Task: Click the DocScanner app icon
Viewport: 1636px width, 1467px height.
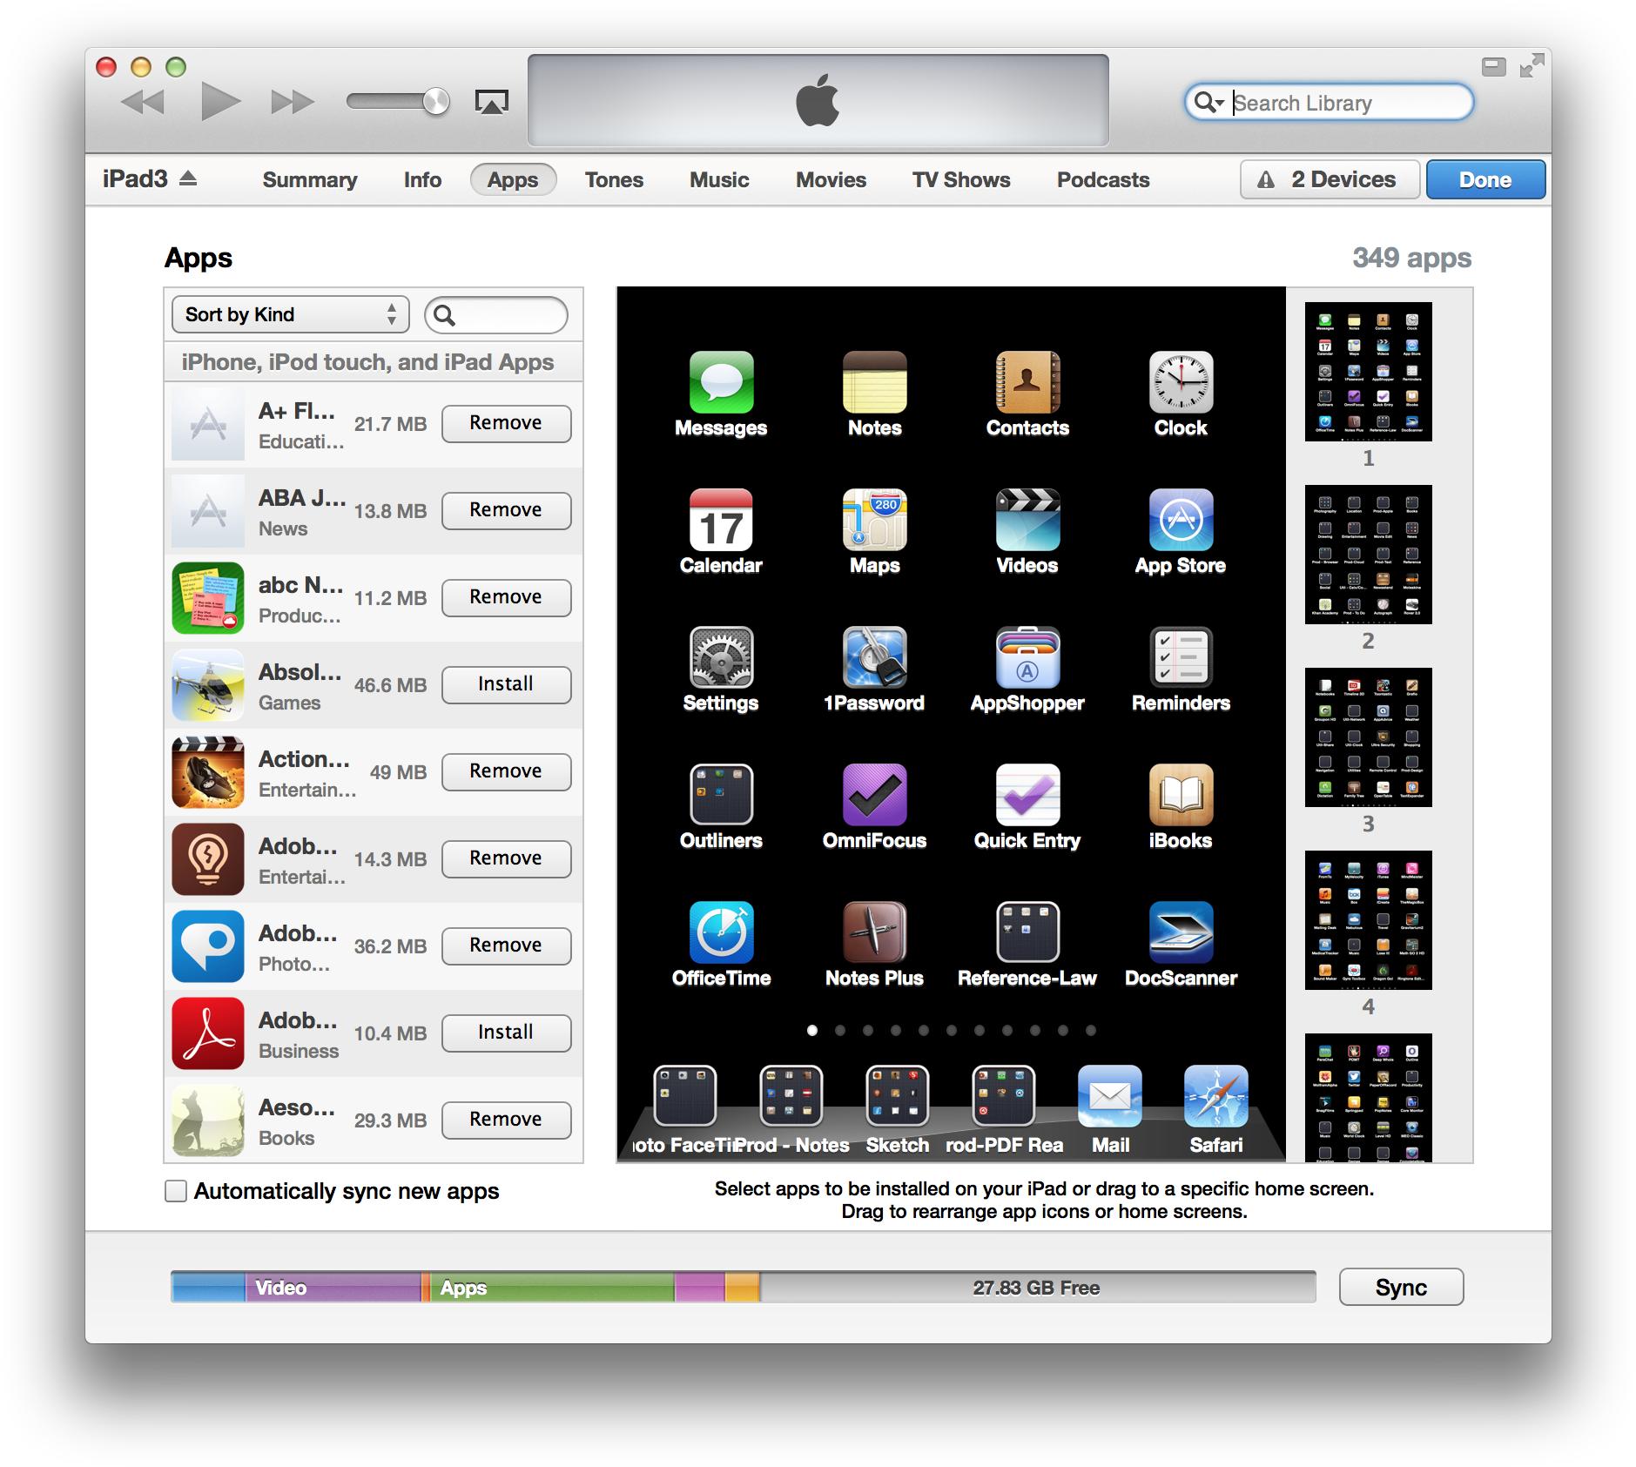Action: [x=1181, y=932]
